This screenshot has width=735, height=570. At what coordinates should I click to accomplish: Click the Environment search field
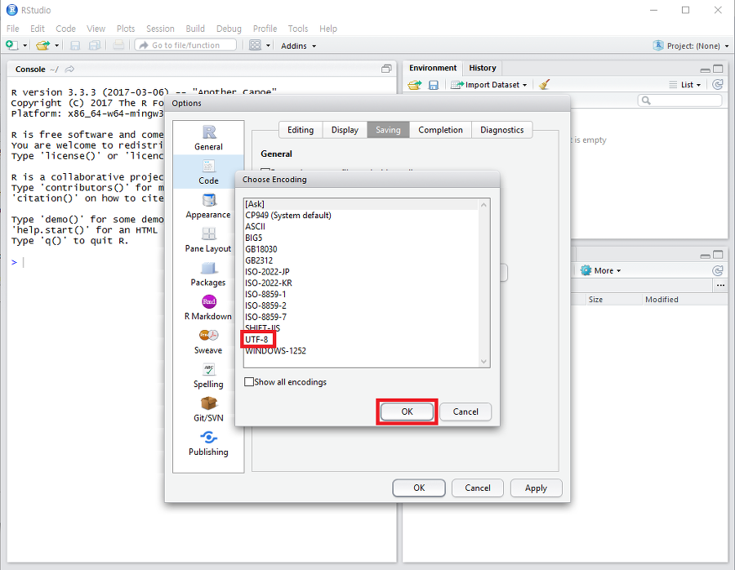point(679,100)
